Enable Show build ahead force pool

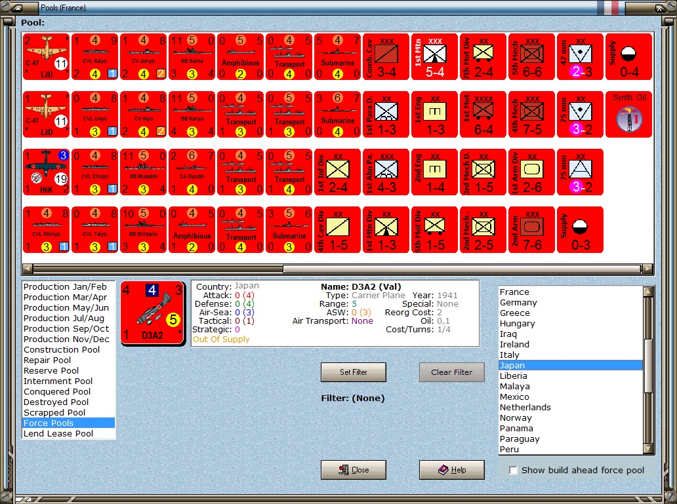tap(513, 471)
